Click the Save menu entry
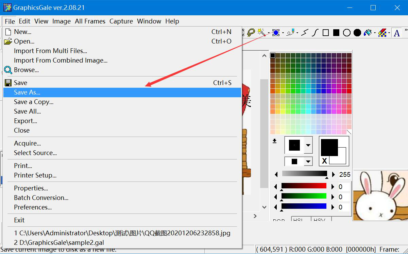 click(122, 83)
